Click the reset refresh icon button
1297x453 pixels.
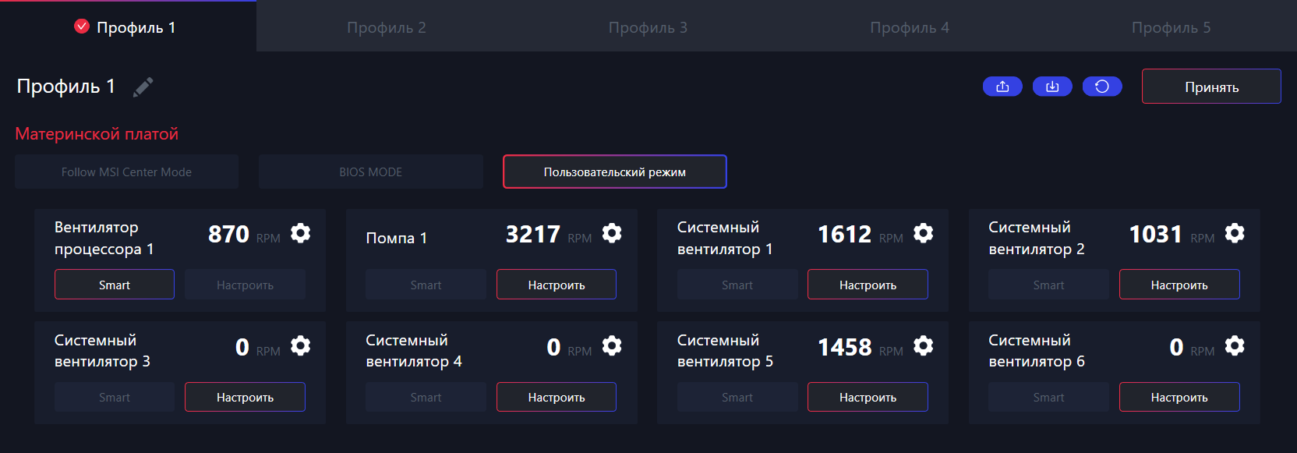(x=1102, y=87)
